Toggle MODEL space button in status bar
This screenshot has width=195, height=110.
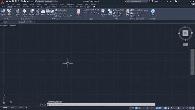point(132,108)
